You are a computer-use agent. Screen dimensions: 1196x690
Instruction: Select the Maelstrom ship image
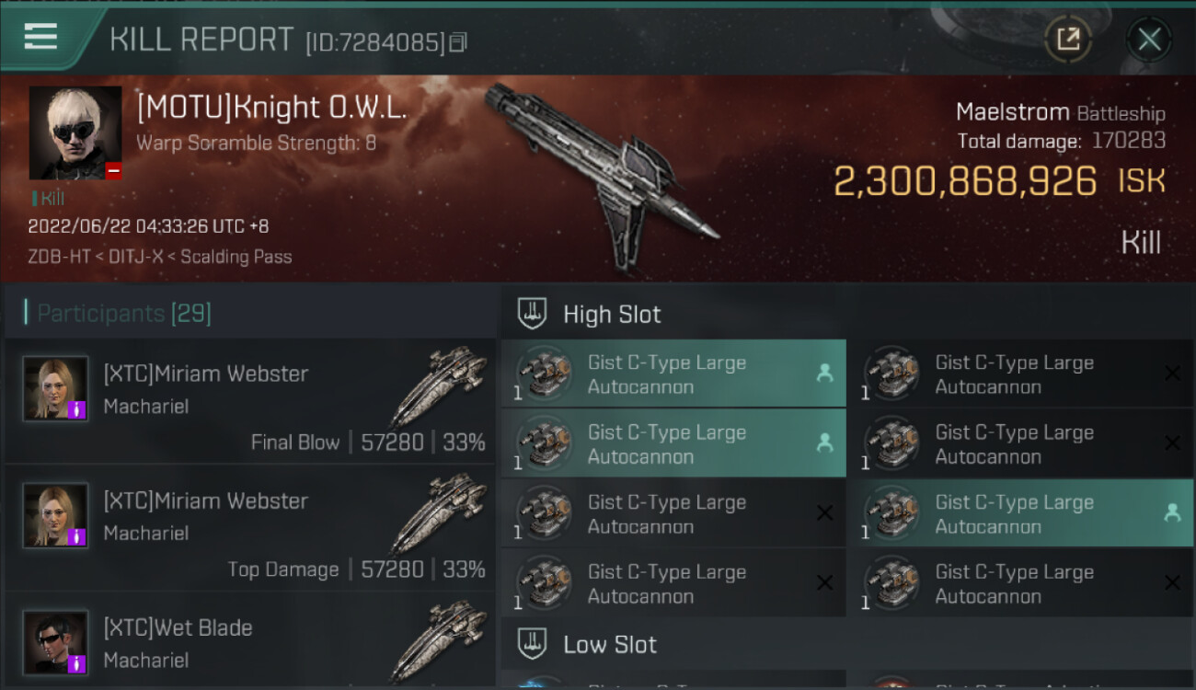(603, 175)
